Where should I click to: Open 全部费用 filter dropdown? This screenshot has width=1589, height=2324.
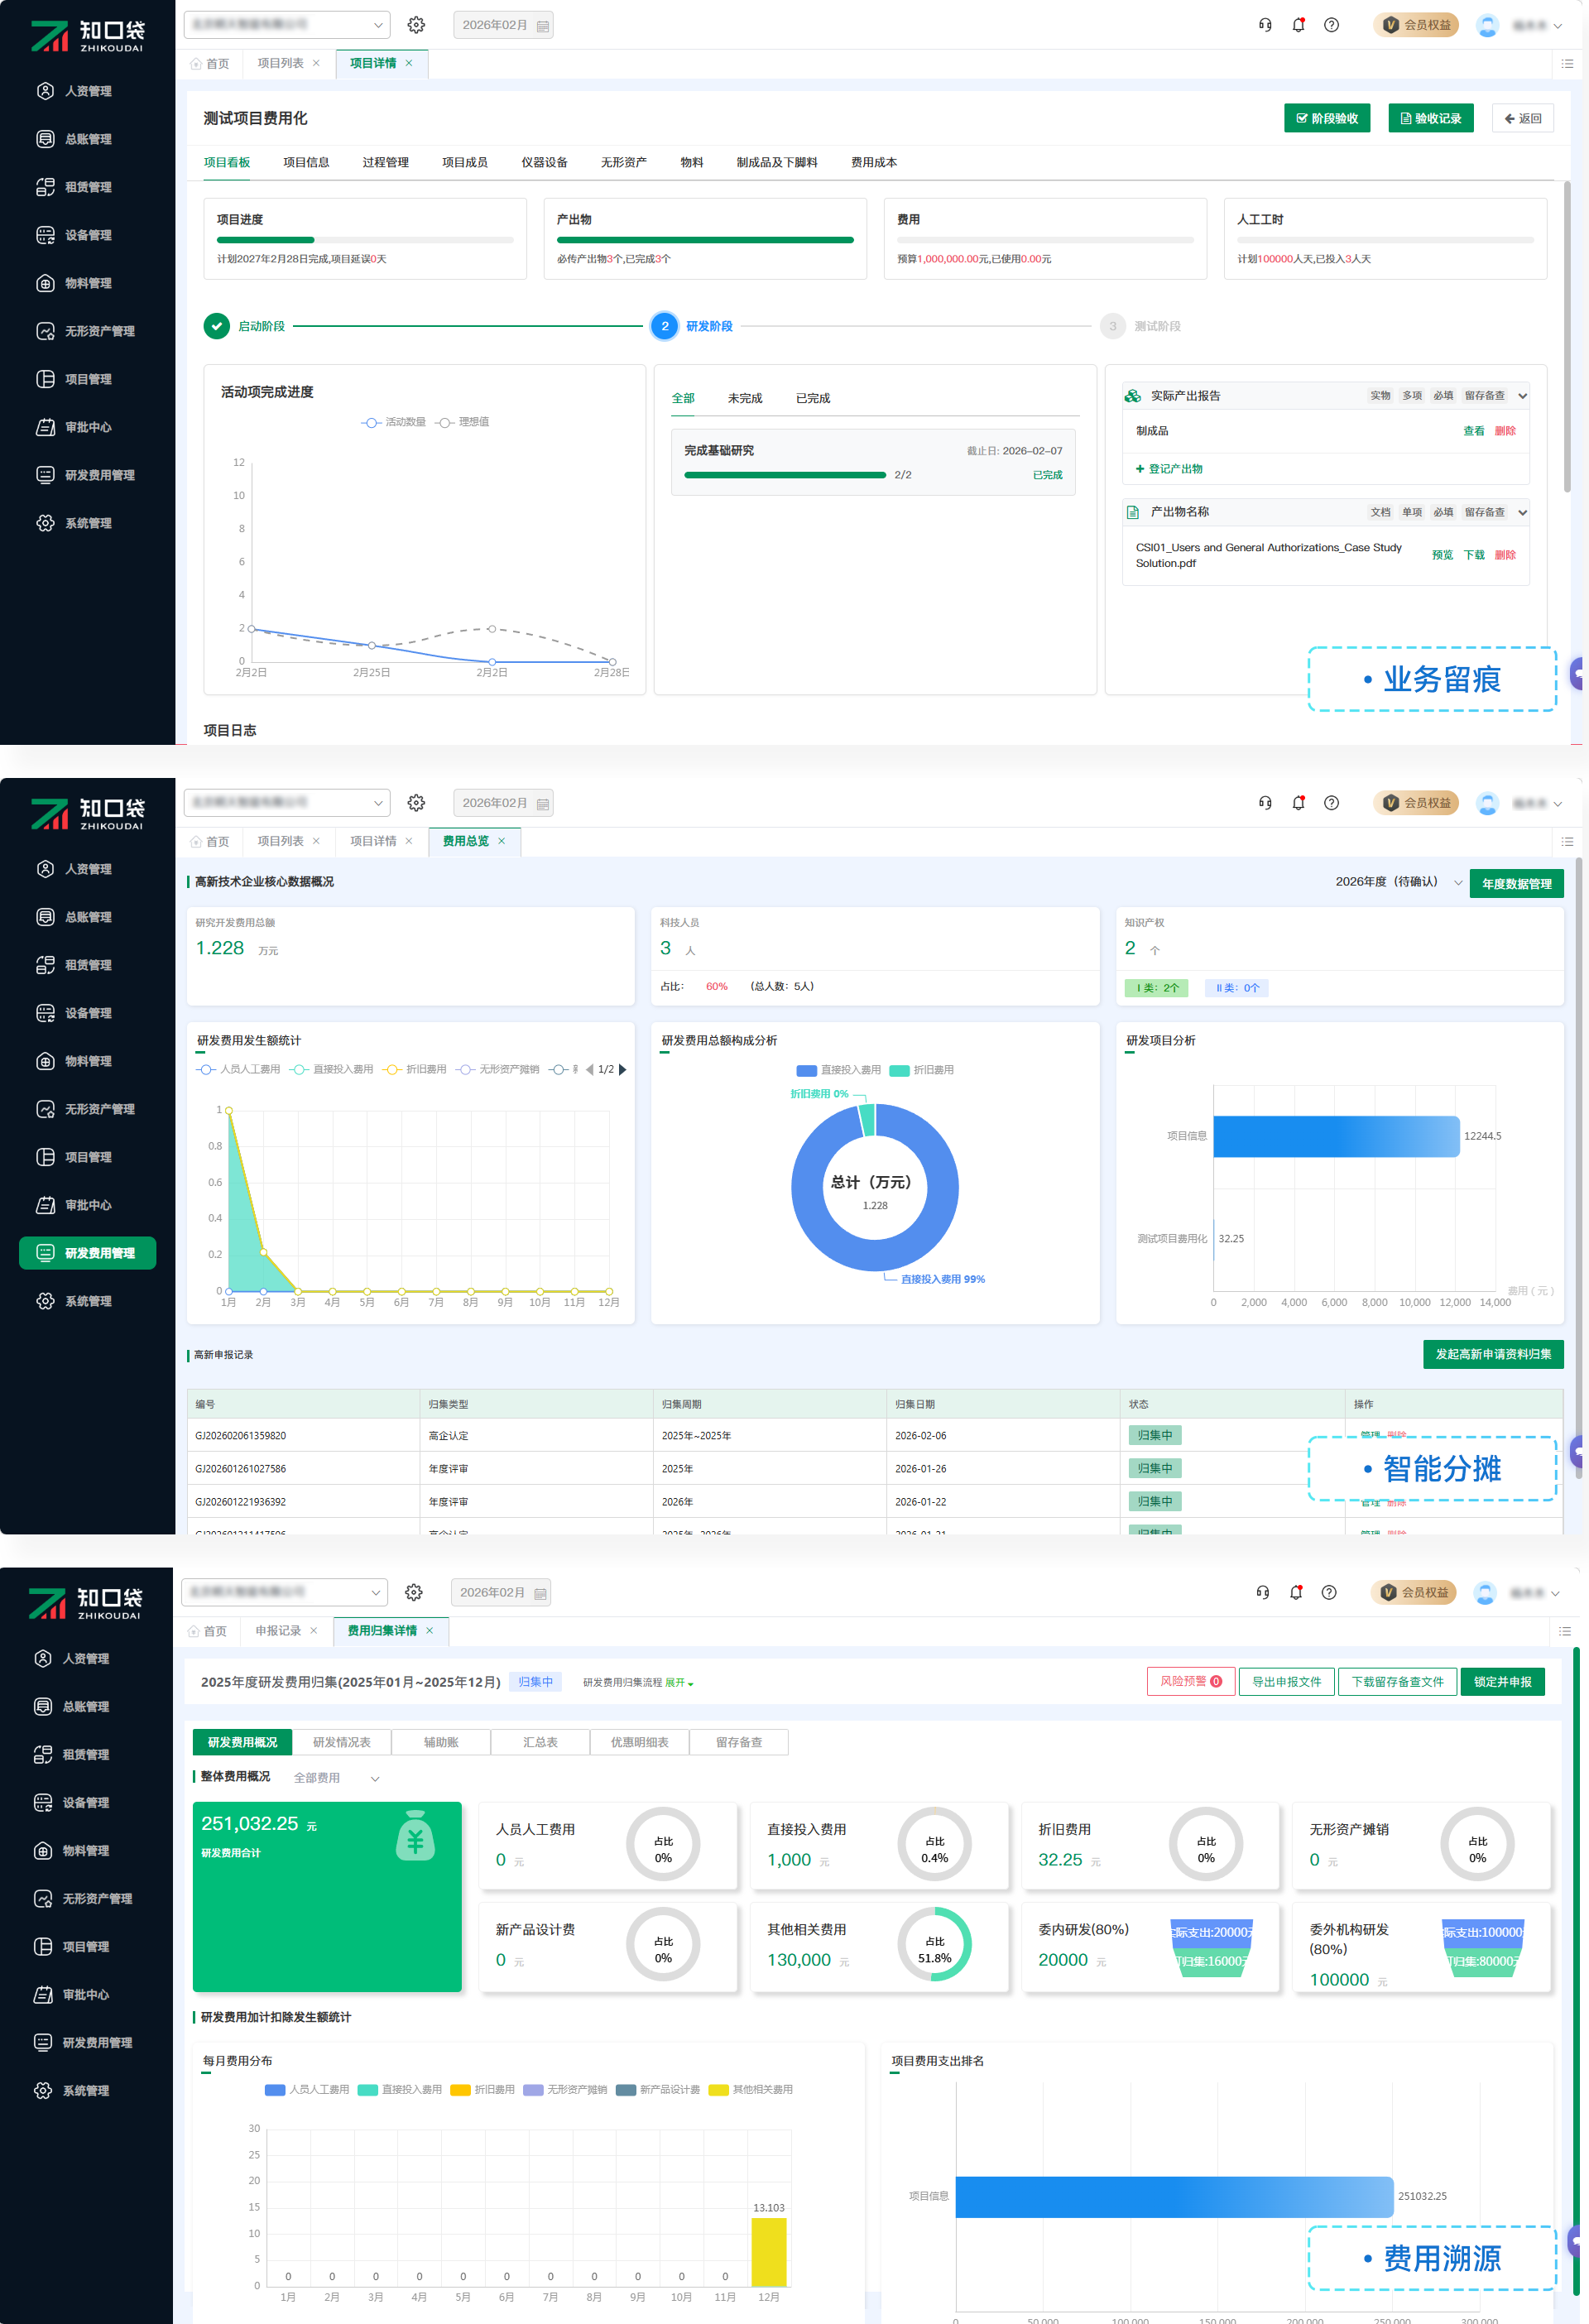(x=336, y=1777)
